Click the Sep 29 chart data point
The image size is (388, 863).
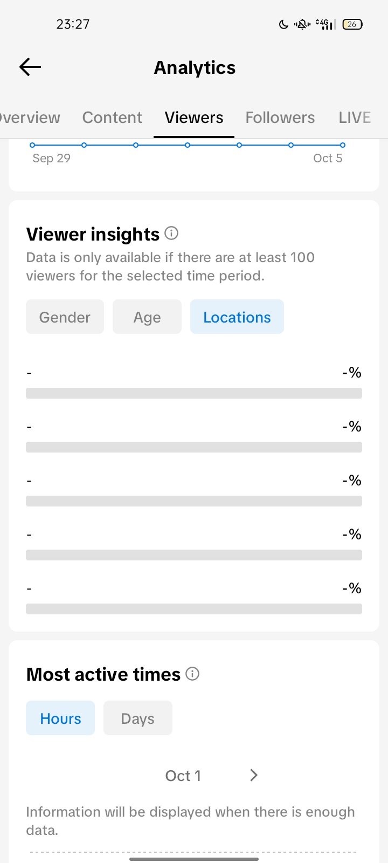[x=32, y=145]
